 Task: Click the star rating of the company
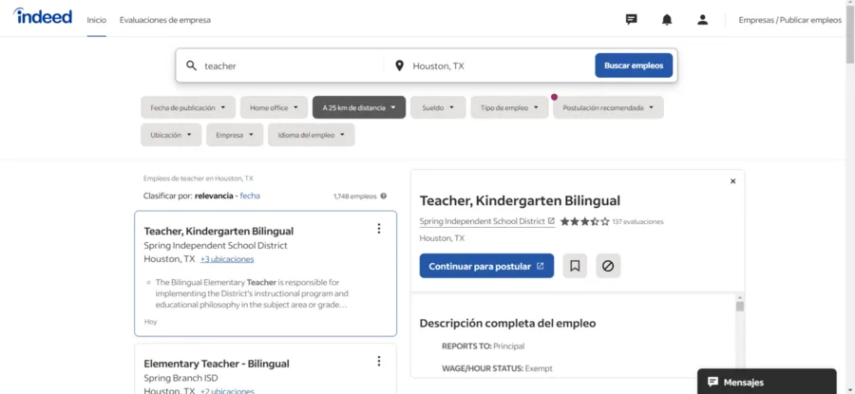(584, 221)
